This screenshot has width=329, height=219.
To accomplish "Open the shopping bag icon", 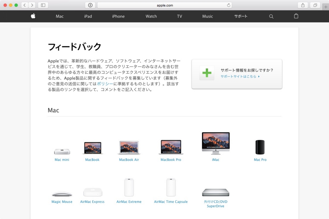I will pyautogui.click(x=296, y=16).
